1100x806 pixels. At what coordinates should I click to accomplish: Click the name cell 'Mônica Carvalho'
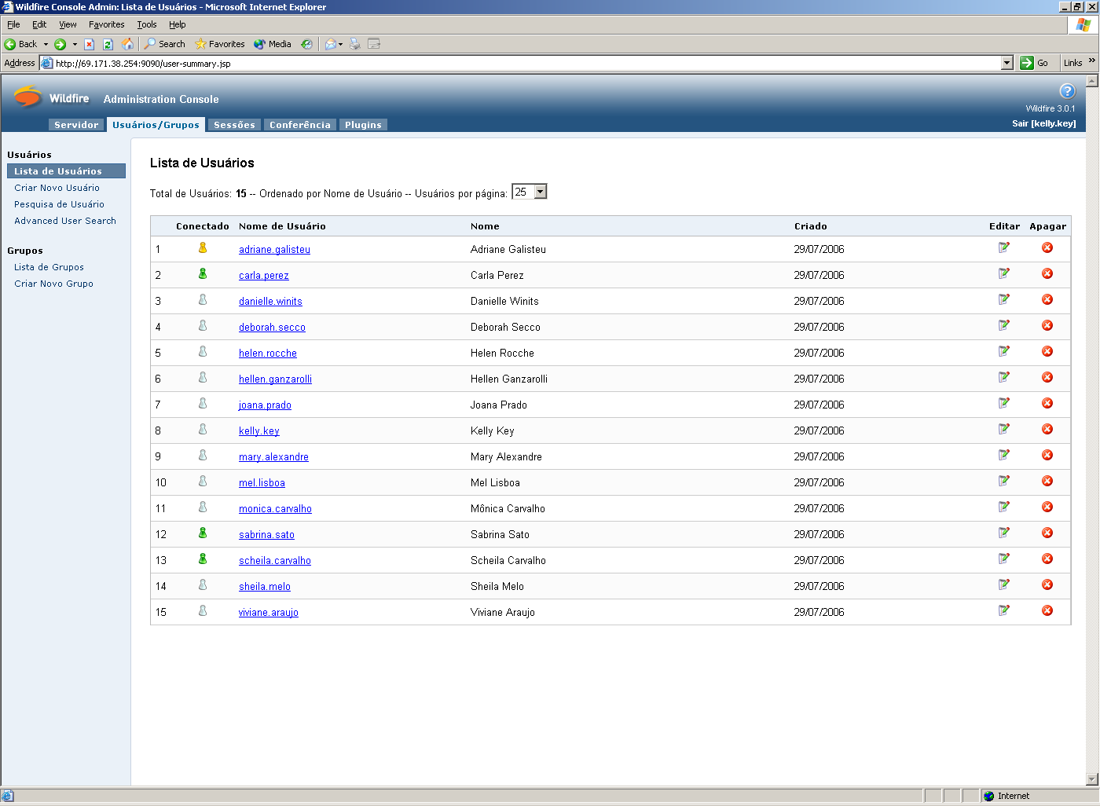(508, 508)
